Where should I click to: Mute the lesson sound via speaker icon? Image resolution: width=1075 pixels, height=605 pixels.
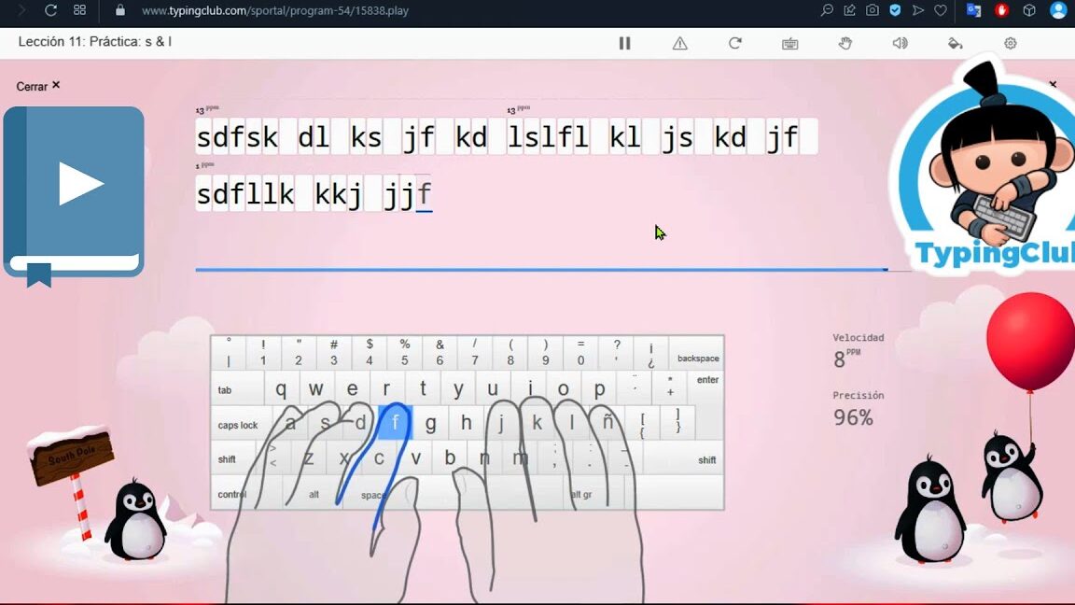900,43
